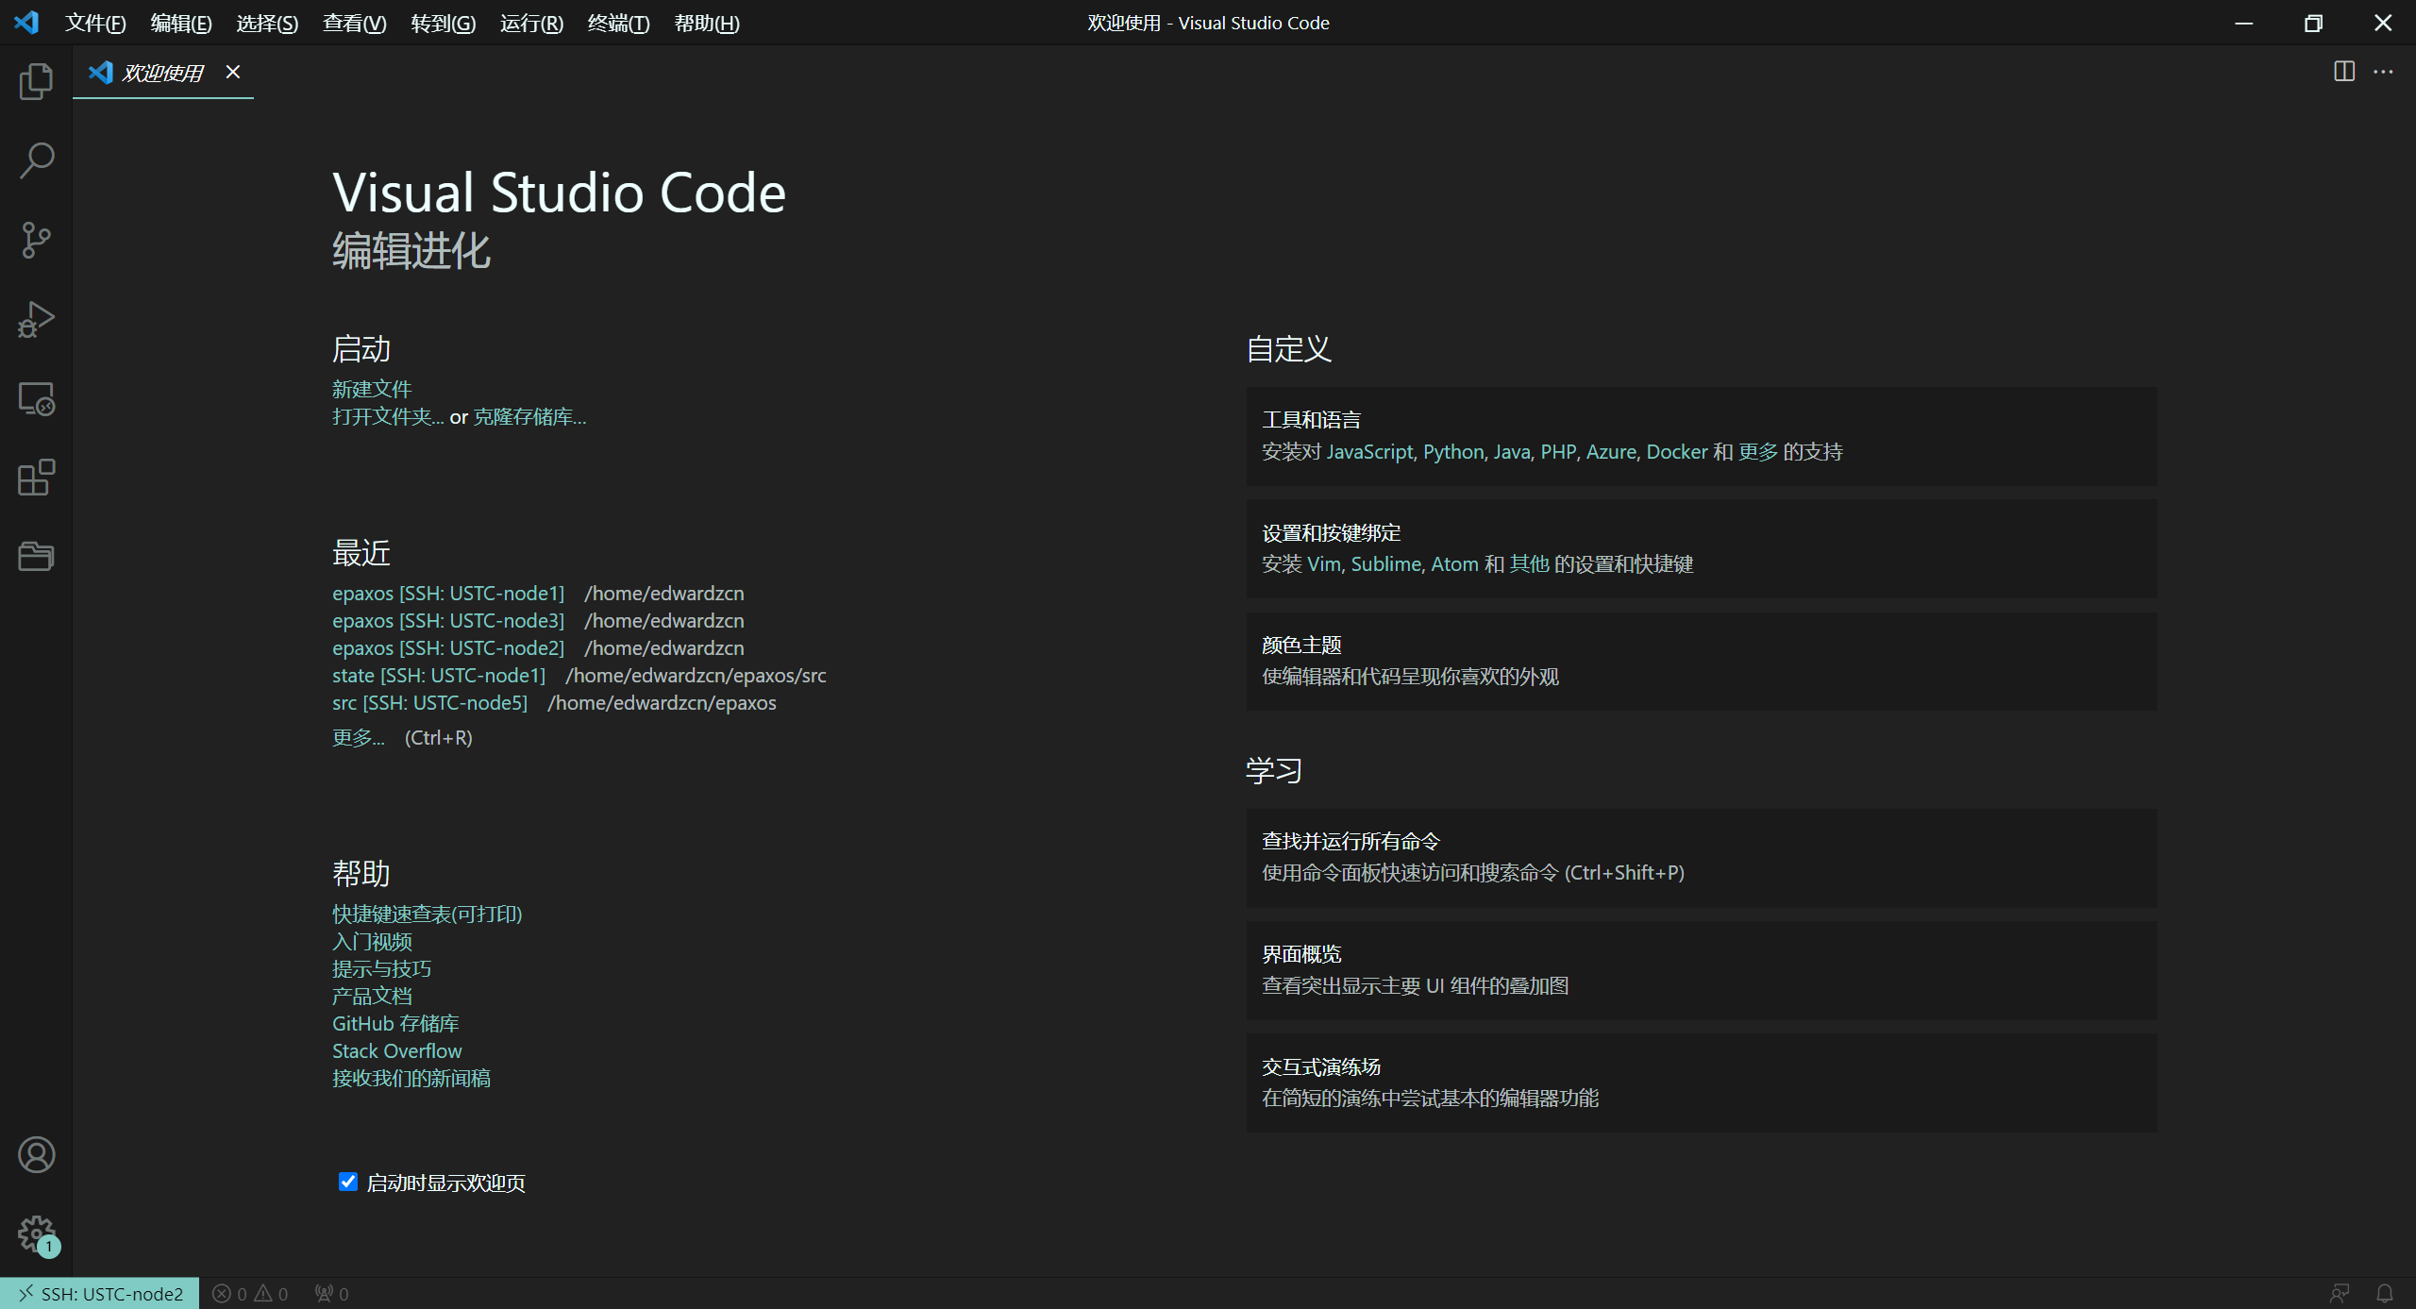Click the 克隆存储库... link
Image resolution: width=2416 pixels, height=1309 pixels.
click(529, 416)
